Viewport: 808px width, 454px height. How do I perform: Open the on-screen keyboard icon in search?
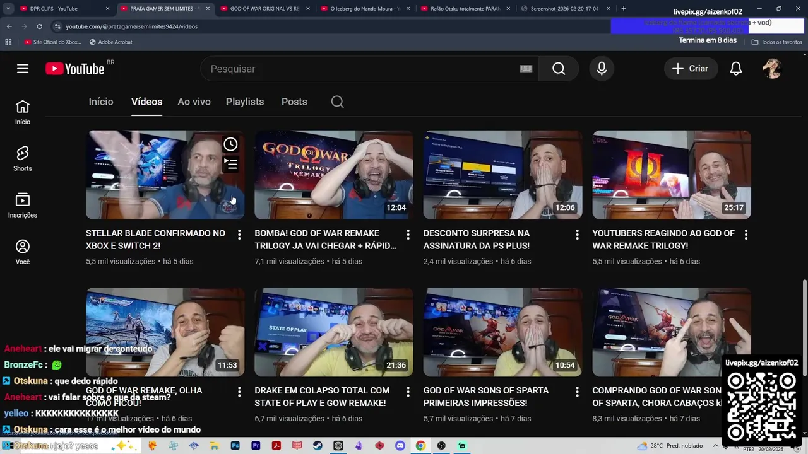[x=526, y=69]
